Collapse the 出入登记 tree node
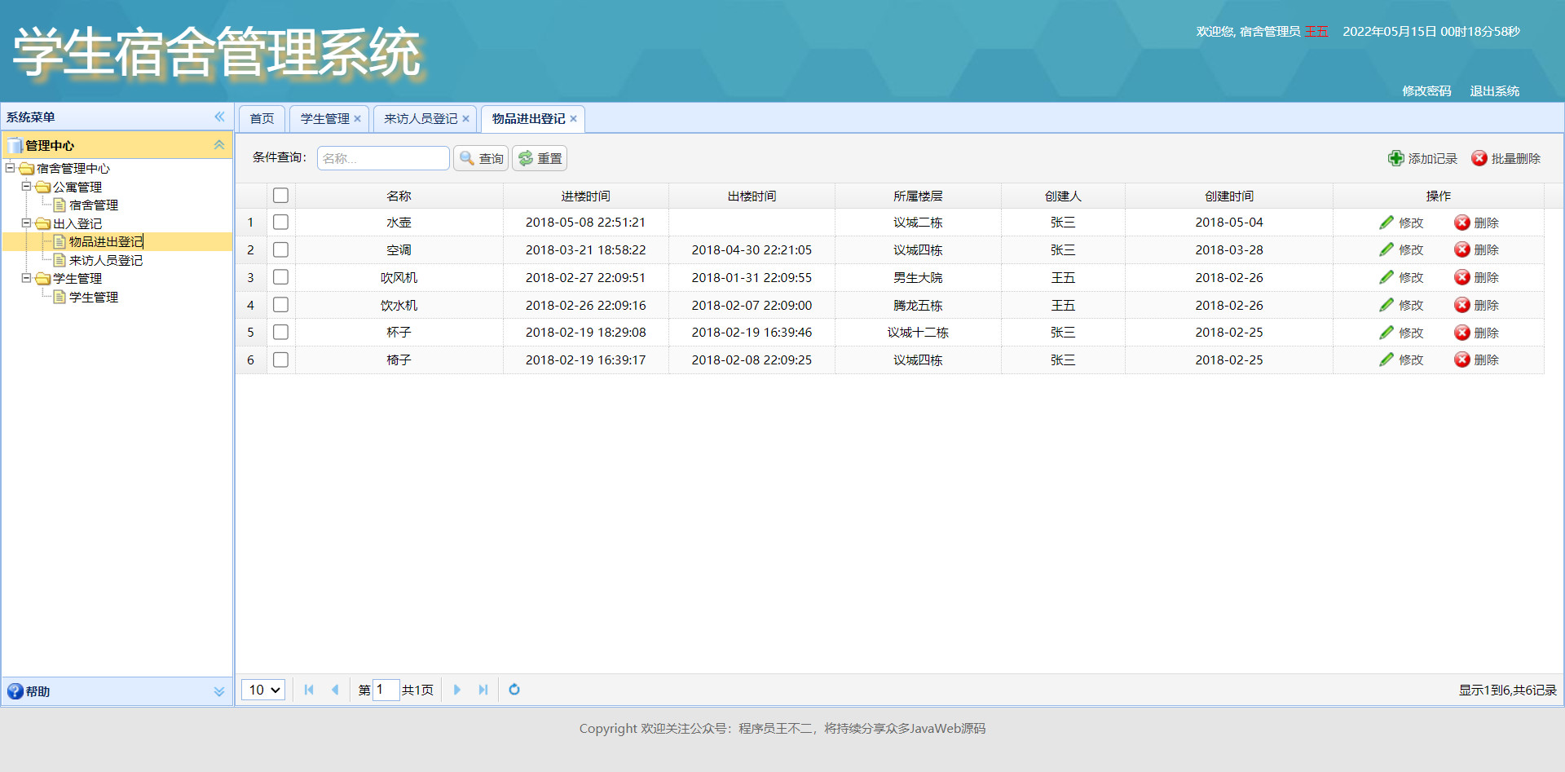1565x772 pixels. tap(27, 223)
